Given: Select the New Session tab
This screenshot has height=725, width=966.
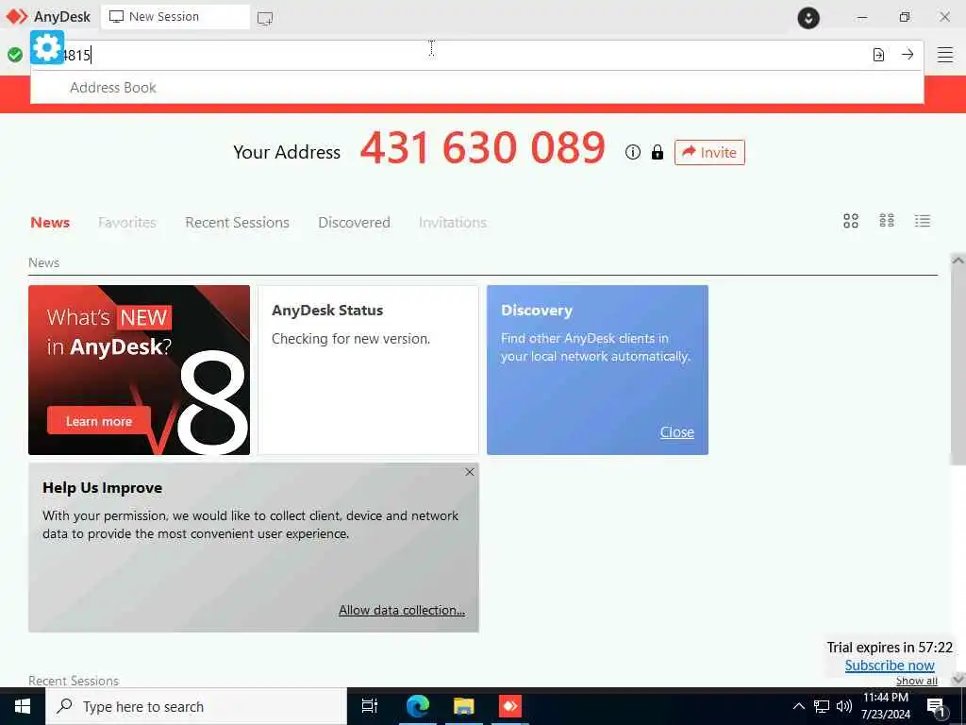Looking at the screenshot, I should tap(175, 17).
